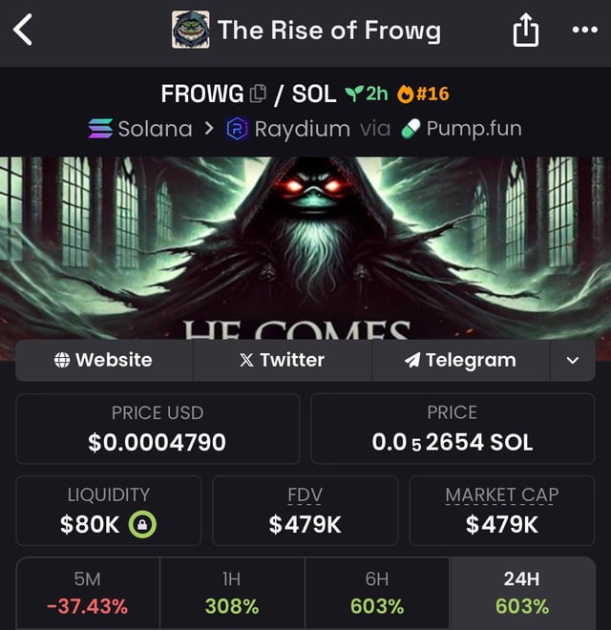
Task: Tap the Pump.fun pill icon
Action: pos(411,128)
